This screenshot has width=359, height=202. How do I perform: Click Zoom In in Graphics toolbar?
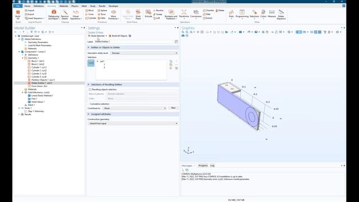183,32
